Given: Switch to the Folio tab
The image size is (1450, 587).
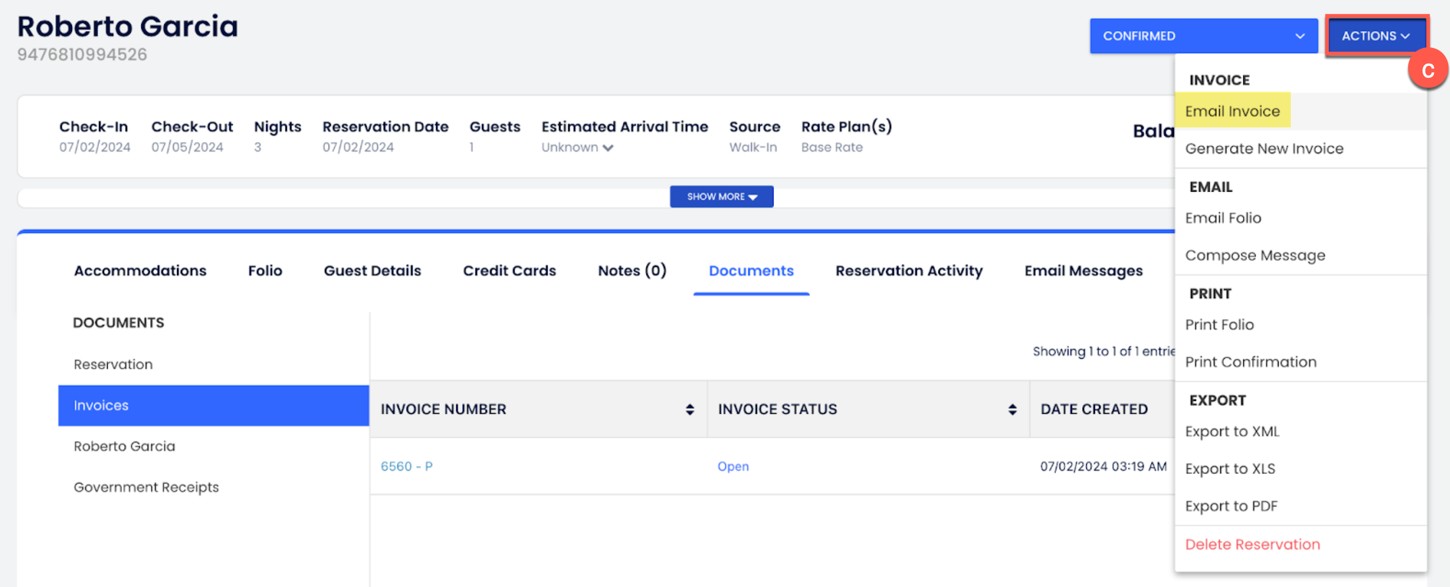Looking at the screenshot, I should tap(265, 271).
